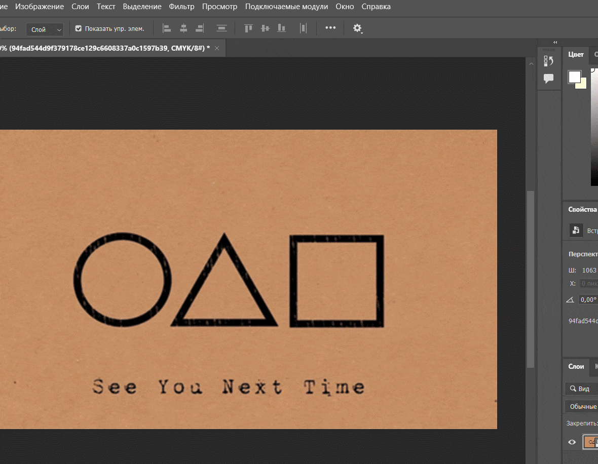This screenshot has width=598, height=464.
Task: Click the foreground color swatch
Action: click(x=574, y=76)
